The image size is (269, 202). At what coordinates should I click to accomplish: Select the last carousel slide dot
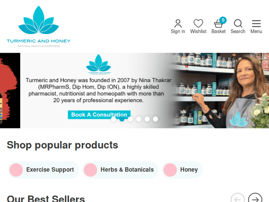(155, 119)
